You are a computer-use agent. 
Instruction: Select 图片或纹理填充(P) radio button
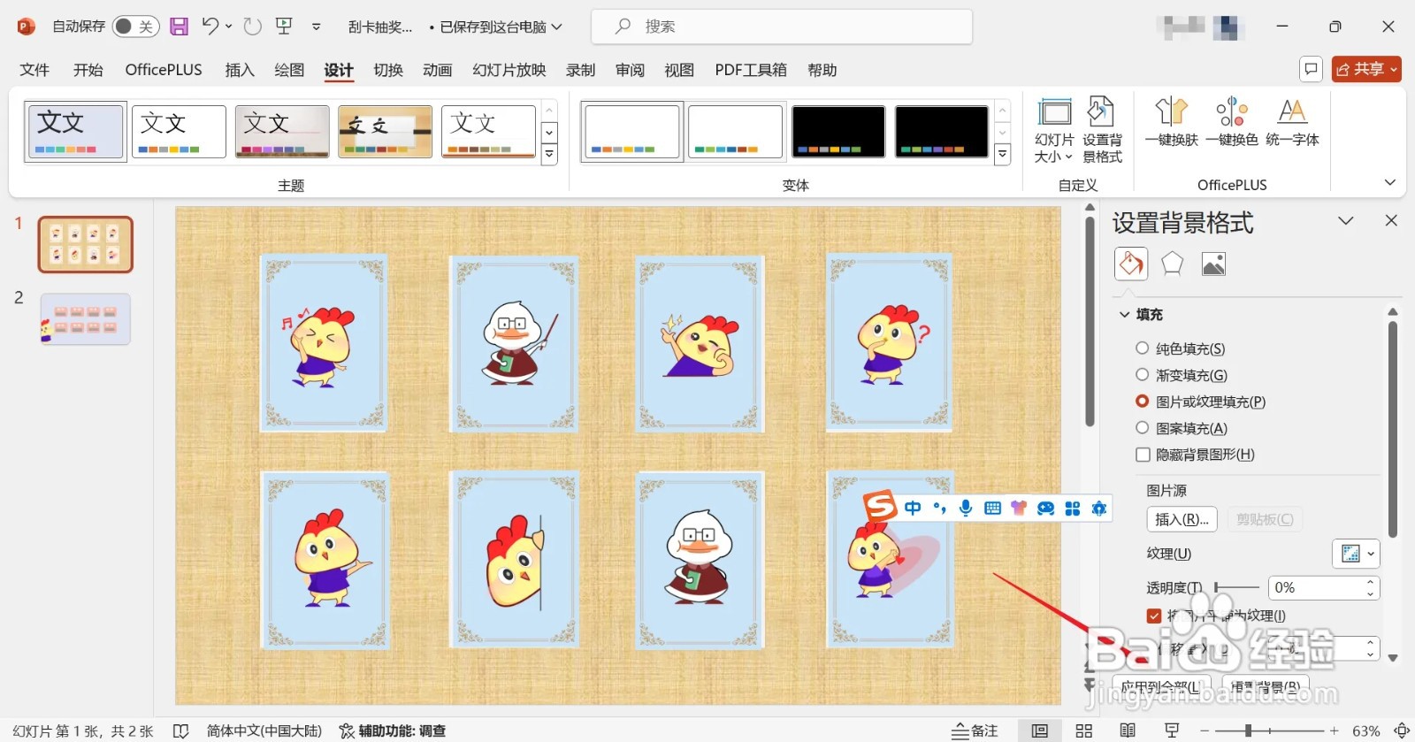pyautogui.click(x=1143, y=402)
